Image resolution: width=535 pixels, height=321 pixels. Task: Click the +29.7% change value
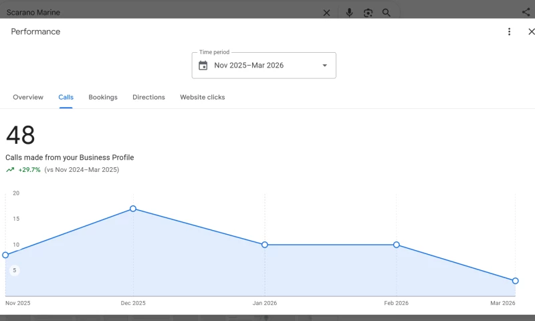pyautogui.click(x=29, y=170)
